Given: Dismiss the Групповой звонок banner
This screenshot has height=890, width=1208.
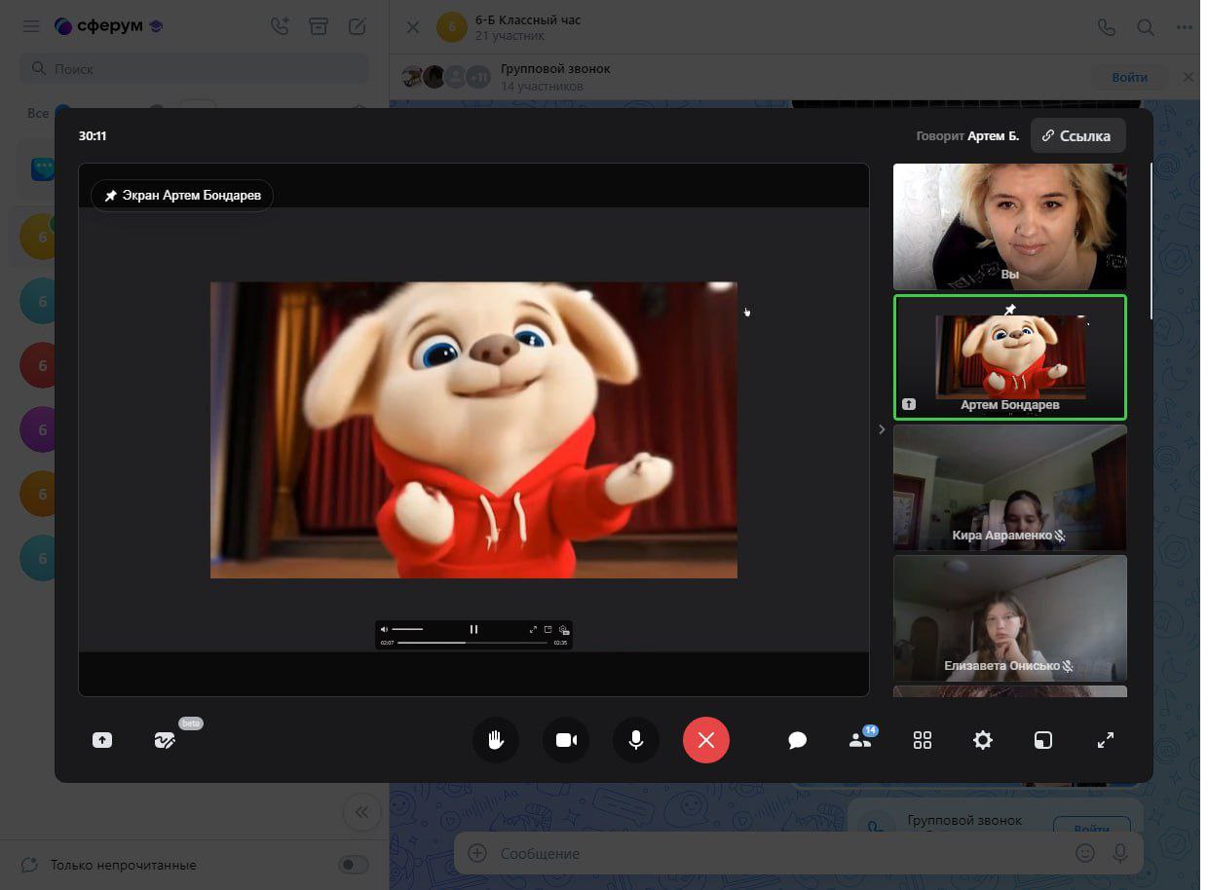Looking at the screenshot, I should 1188,77.
